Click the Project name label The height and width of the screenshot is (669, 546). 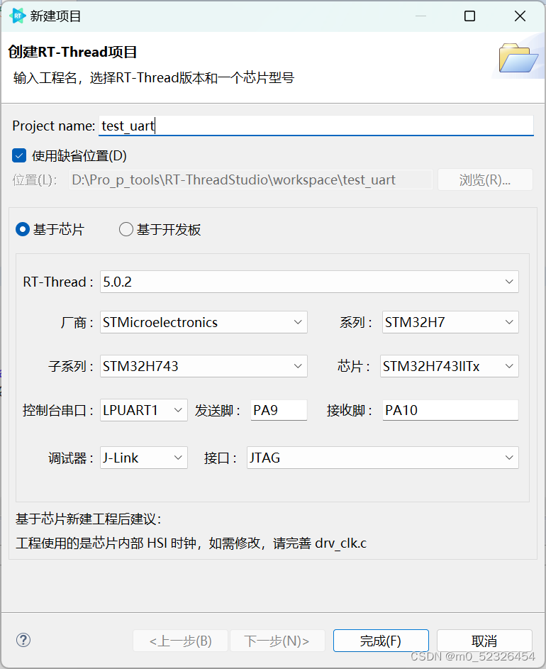pos(54,126)
